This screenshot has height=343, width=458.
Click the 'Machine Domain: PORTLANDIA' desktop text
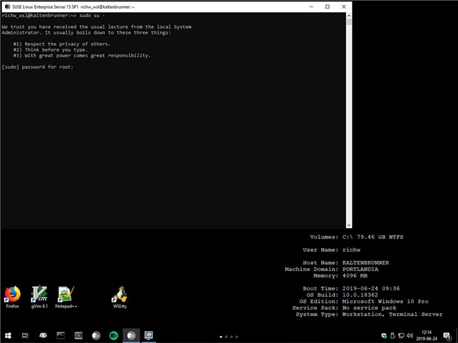click(332, 269)
